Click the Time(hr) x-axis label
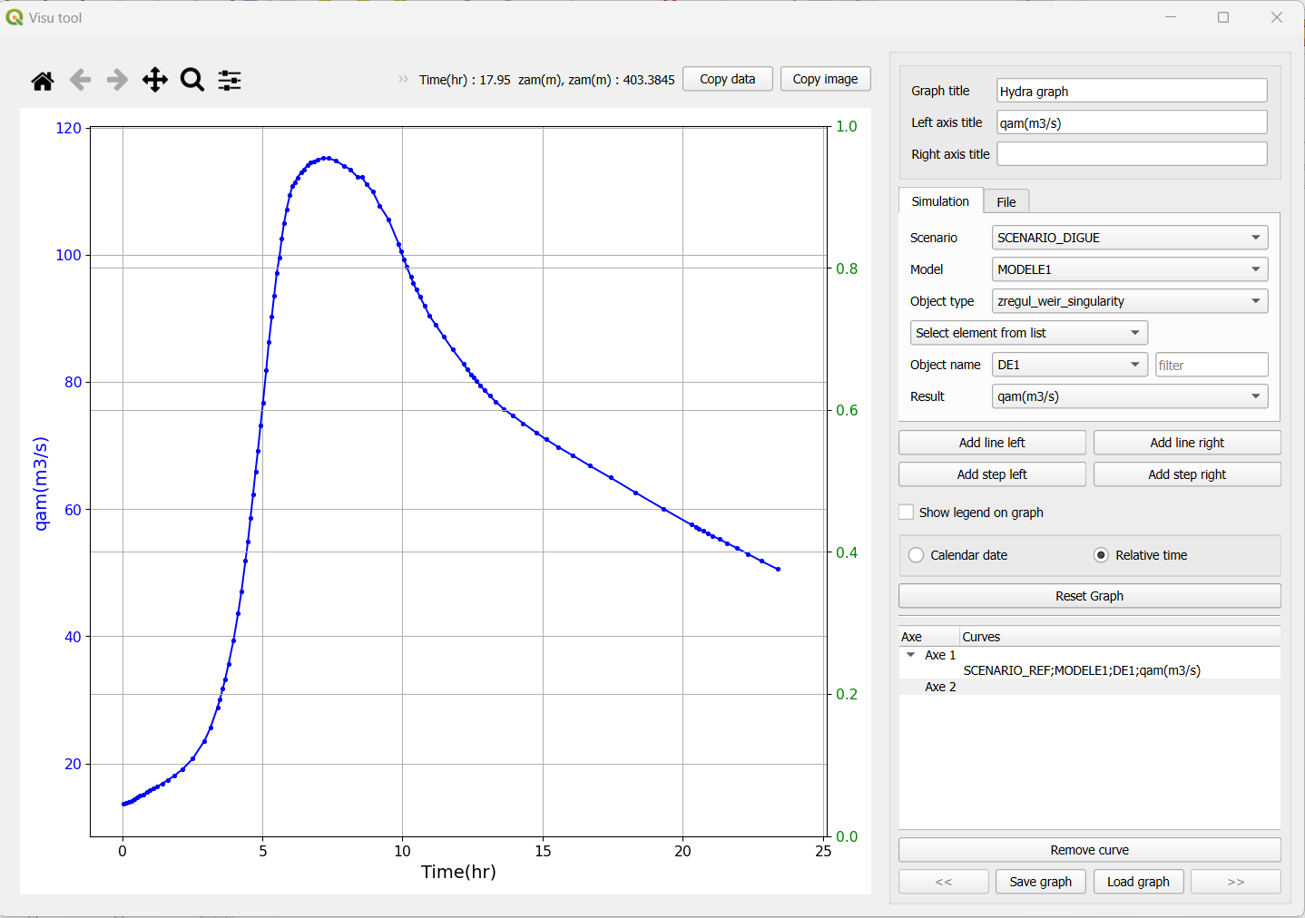The width and height of the screenshot is (1305, 918). pyautogui.click(x=458, y=872)
